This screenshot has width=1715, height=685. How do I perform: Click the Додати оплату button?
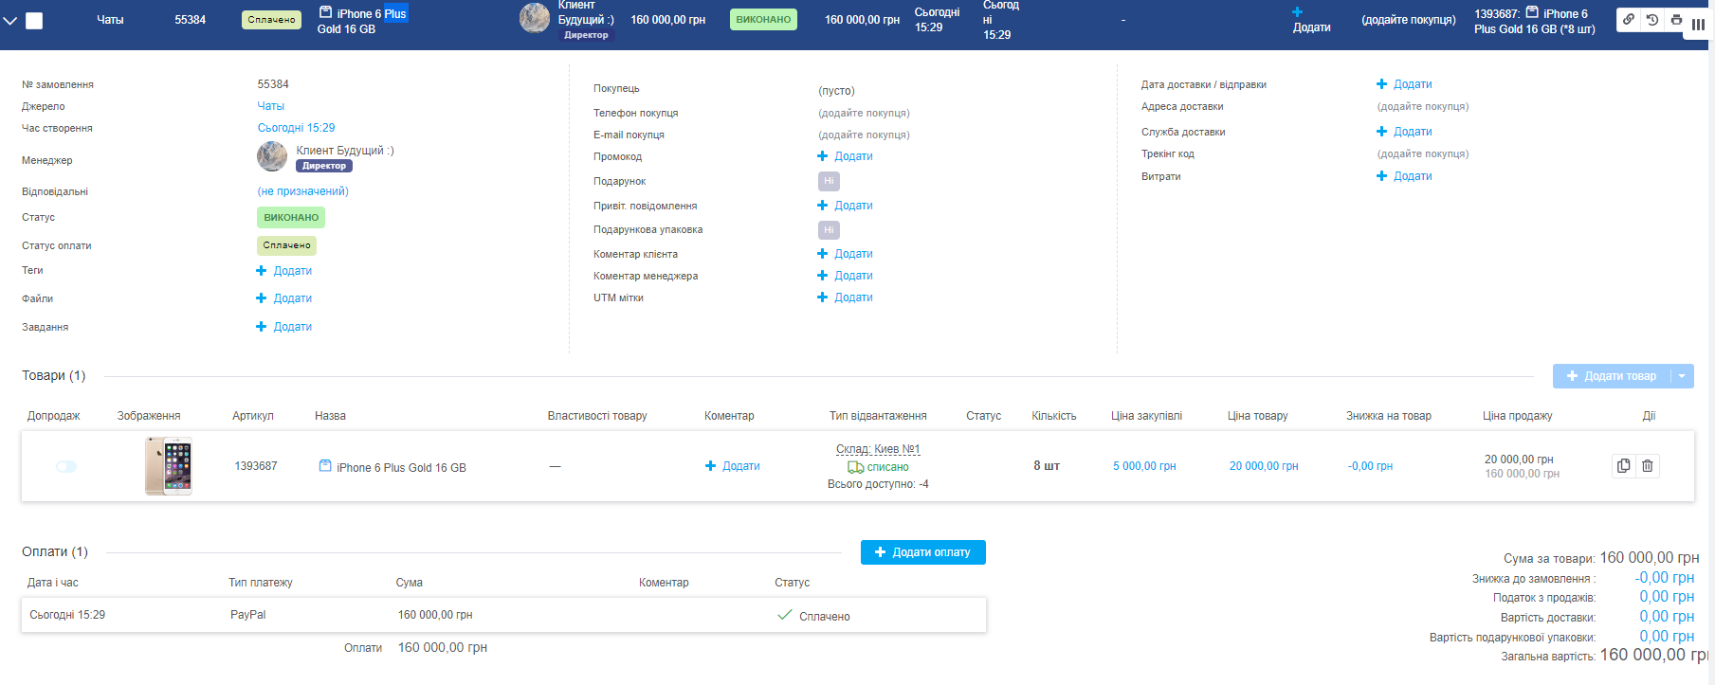[x=922, y=552]
